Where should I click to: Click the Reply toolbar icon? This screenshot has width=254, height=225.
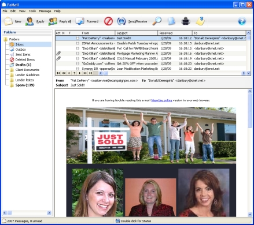(30, 21)
